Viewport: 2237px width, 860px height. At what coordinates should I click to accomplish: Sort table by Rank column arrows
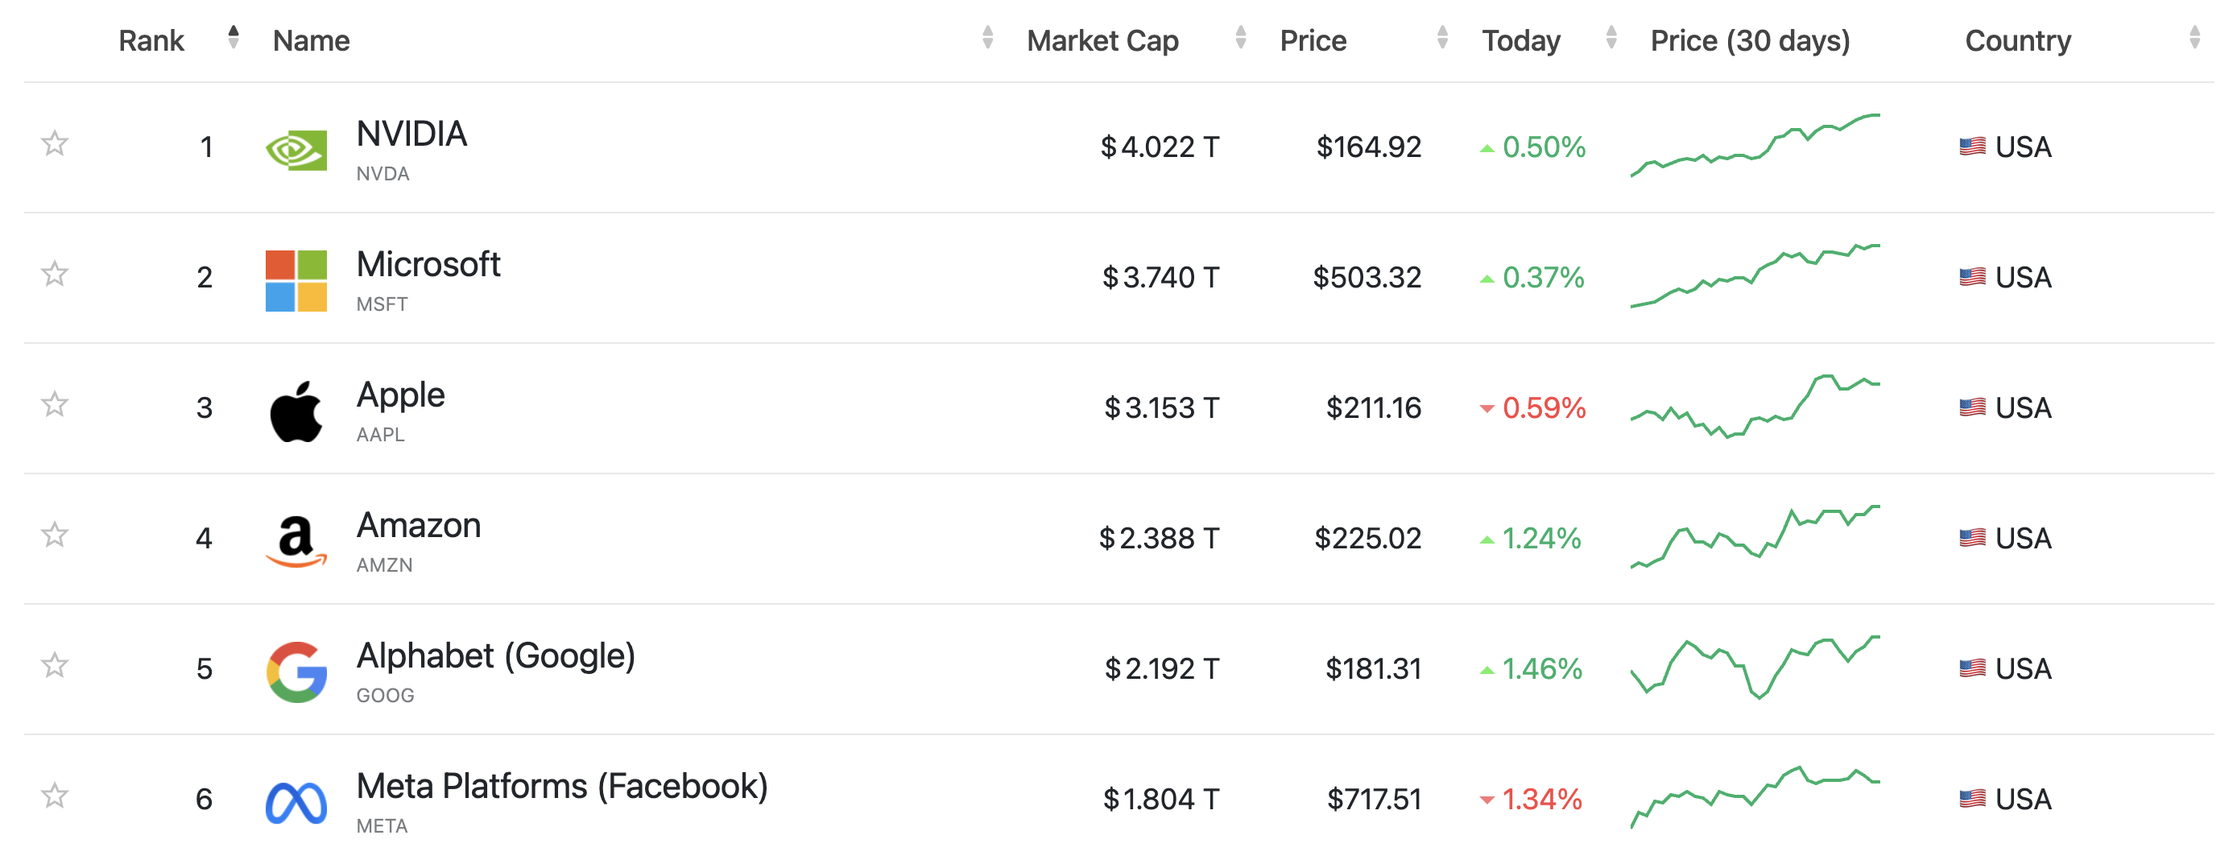(x=233, y=37)
